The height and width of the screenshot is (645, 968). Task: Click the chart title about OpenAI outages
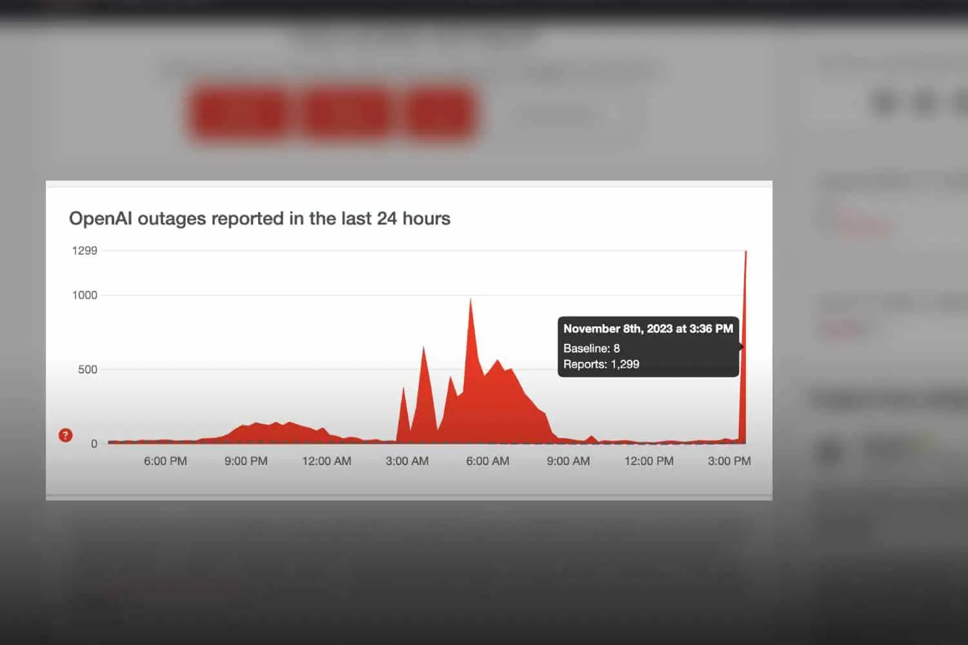[259, 219]
